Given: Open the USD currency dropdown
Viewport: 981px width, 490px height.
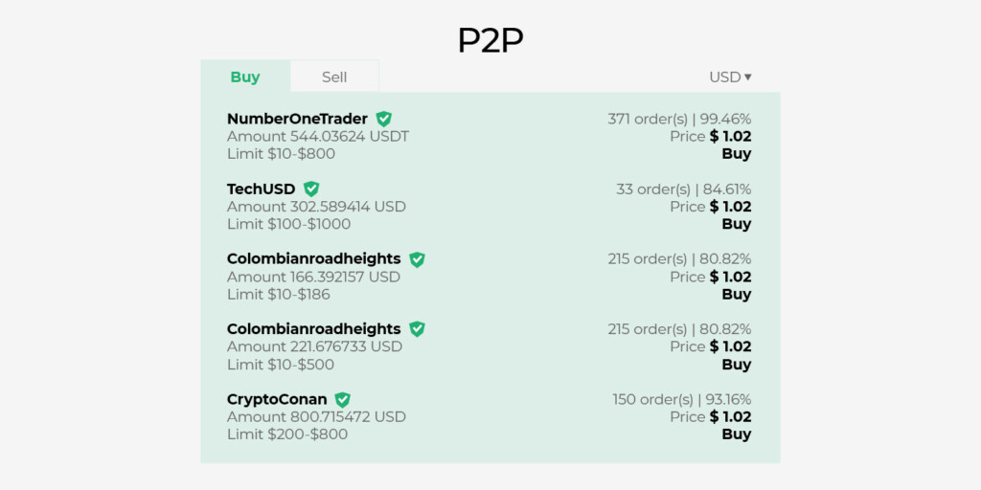Looking at the screenshot, I should click(x=730, y=77).
